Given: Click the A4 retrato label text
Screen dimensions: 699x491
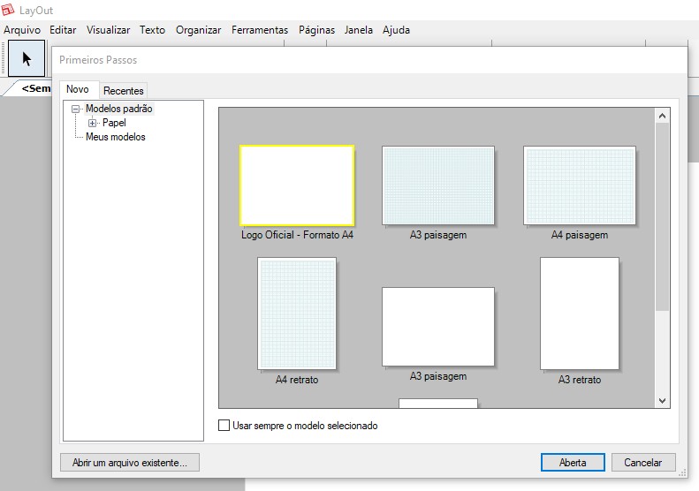Looking at the screenshot, I should click(x=297, y=380).
